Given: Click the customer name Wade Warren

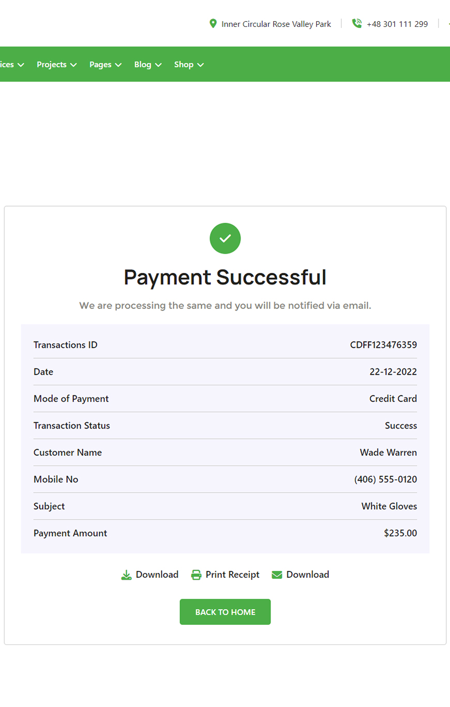Looking at the screenshot, I should pyautogui.click(x=388, y=453).
